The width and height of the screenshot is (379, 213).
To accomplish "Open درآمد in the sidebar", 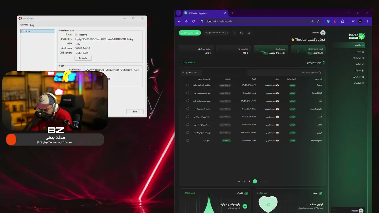I will 360,51.
